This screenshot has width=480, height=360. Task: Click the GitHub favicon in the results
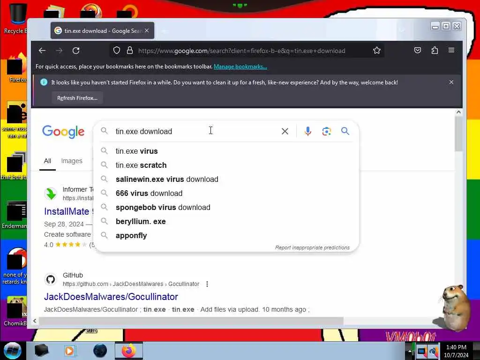(51, 279)
